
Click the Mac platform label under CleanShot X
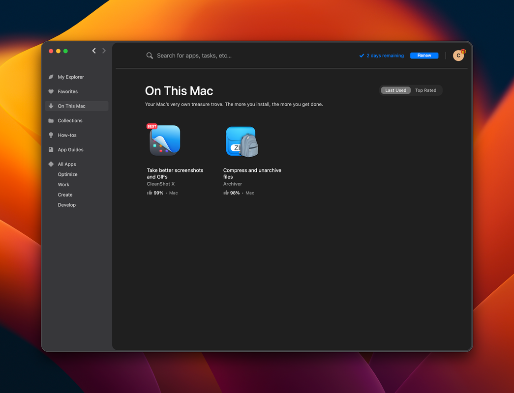[174, 193]
